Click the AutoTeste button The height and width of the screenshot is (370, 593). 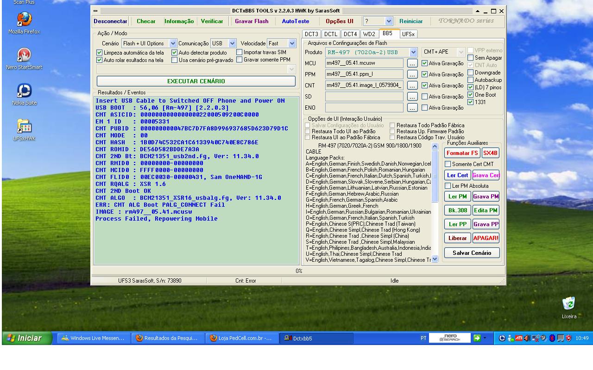coord(296,21)
